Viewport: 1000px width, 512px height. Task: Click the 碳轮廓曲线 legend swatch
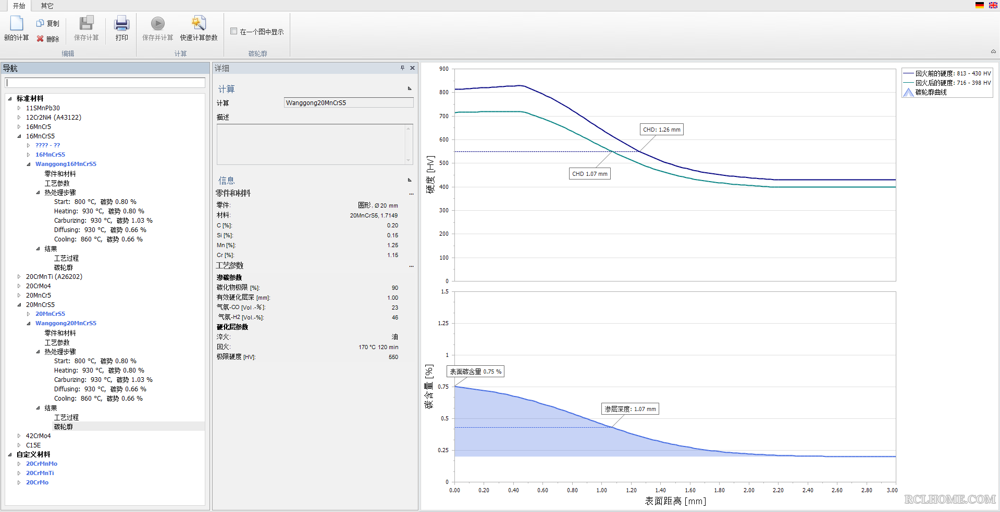[x=908, y=92]
